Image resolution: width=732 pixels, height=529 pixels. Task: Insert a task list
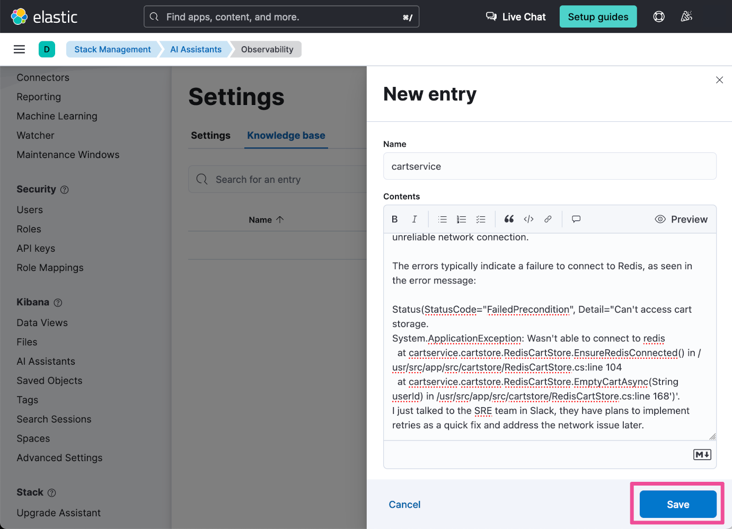click(x=481, y=219)
